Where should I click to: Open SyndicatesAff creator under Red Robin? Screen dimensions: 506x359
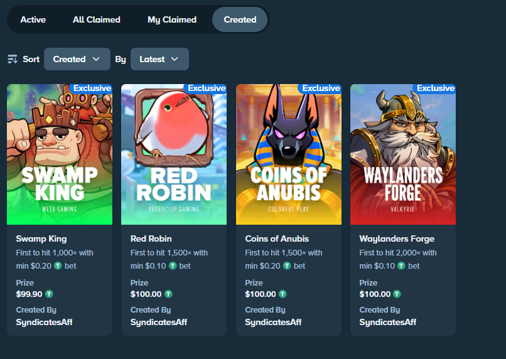click(x=159, y=322)
